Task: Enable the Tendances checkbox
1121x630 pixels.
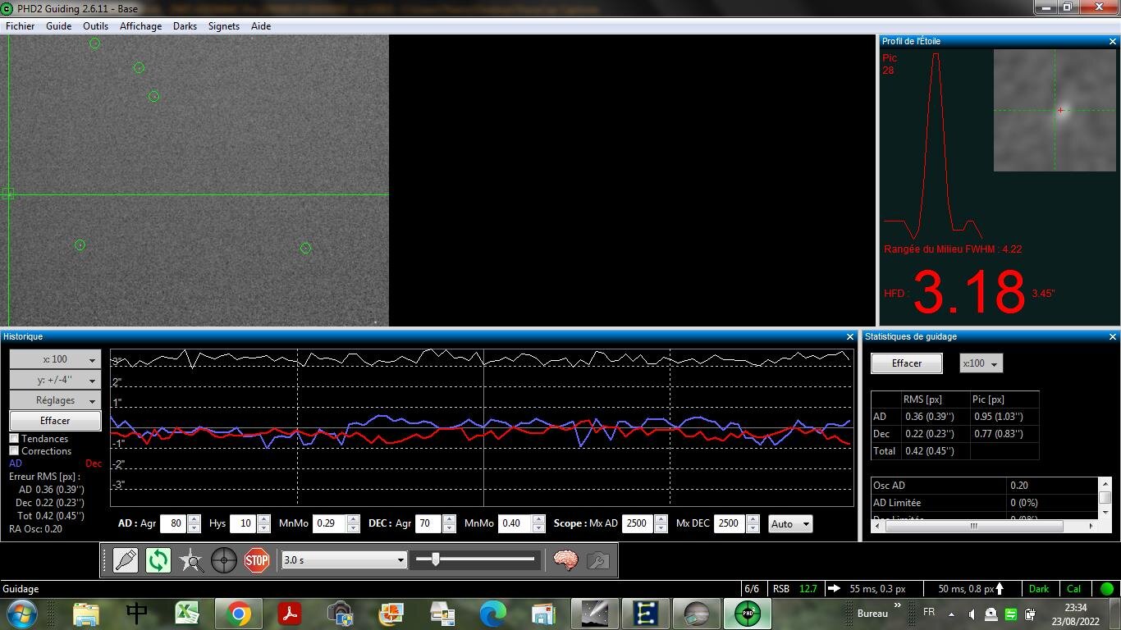Action: click(14, 438)
